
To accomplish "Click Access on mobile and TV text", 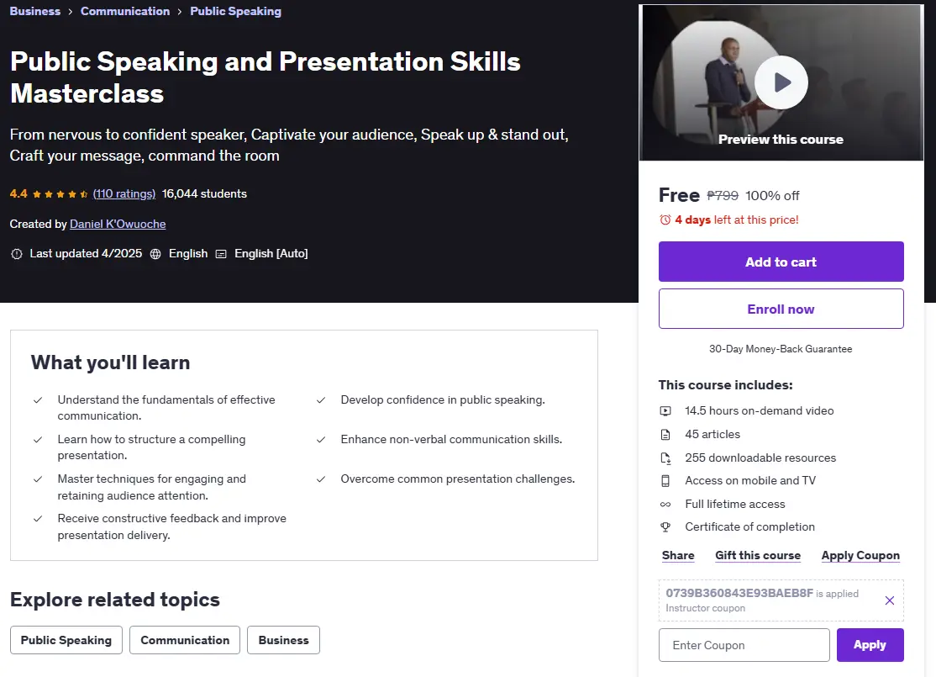I will 750,480.
